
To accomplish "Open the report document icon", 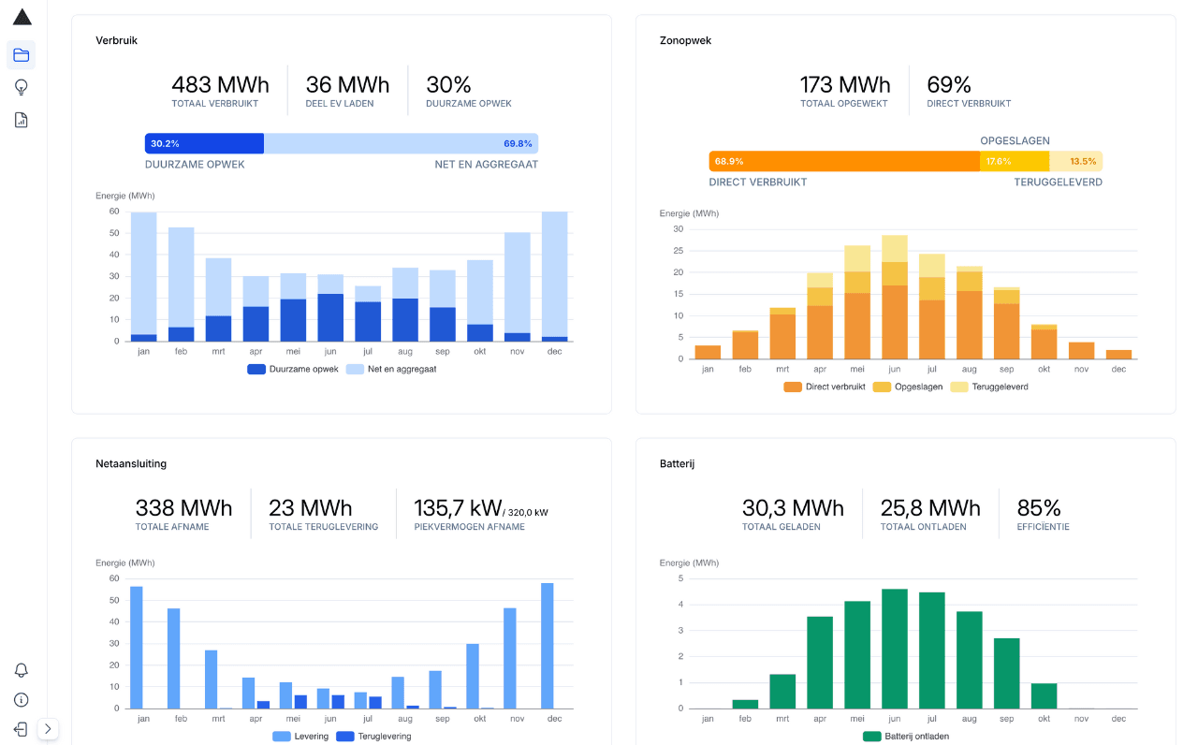I will pyautogui.click(x=22, y=120).
